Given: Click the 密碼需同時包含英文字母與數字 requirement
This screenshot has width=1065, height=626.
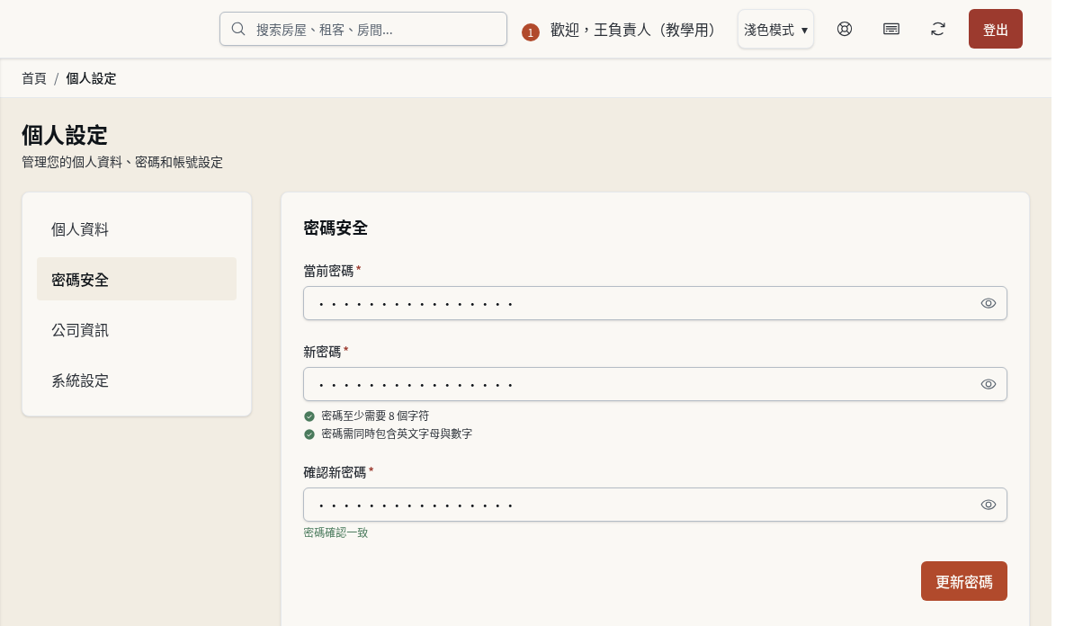Looking at the screenshot, I should (397, 434).
